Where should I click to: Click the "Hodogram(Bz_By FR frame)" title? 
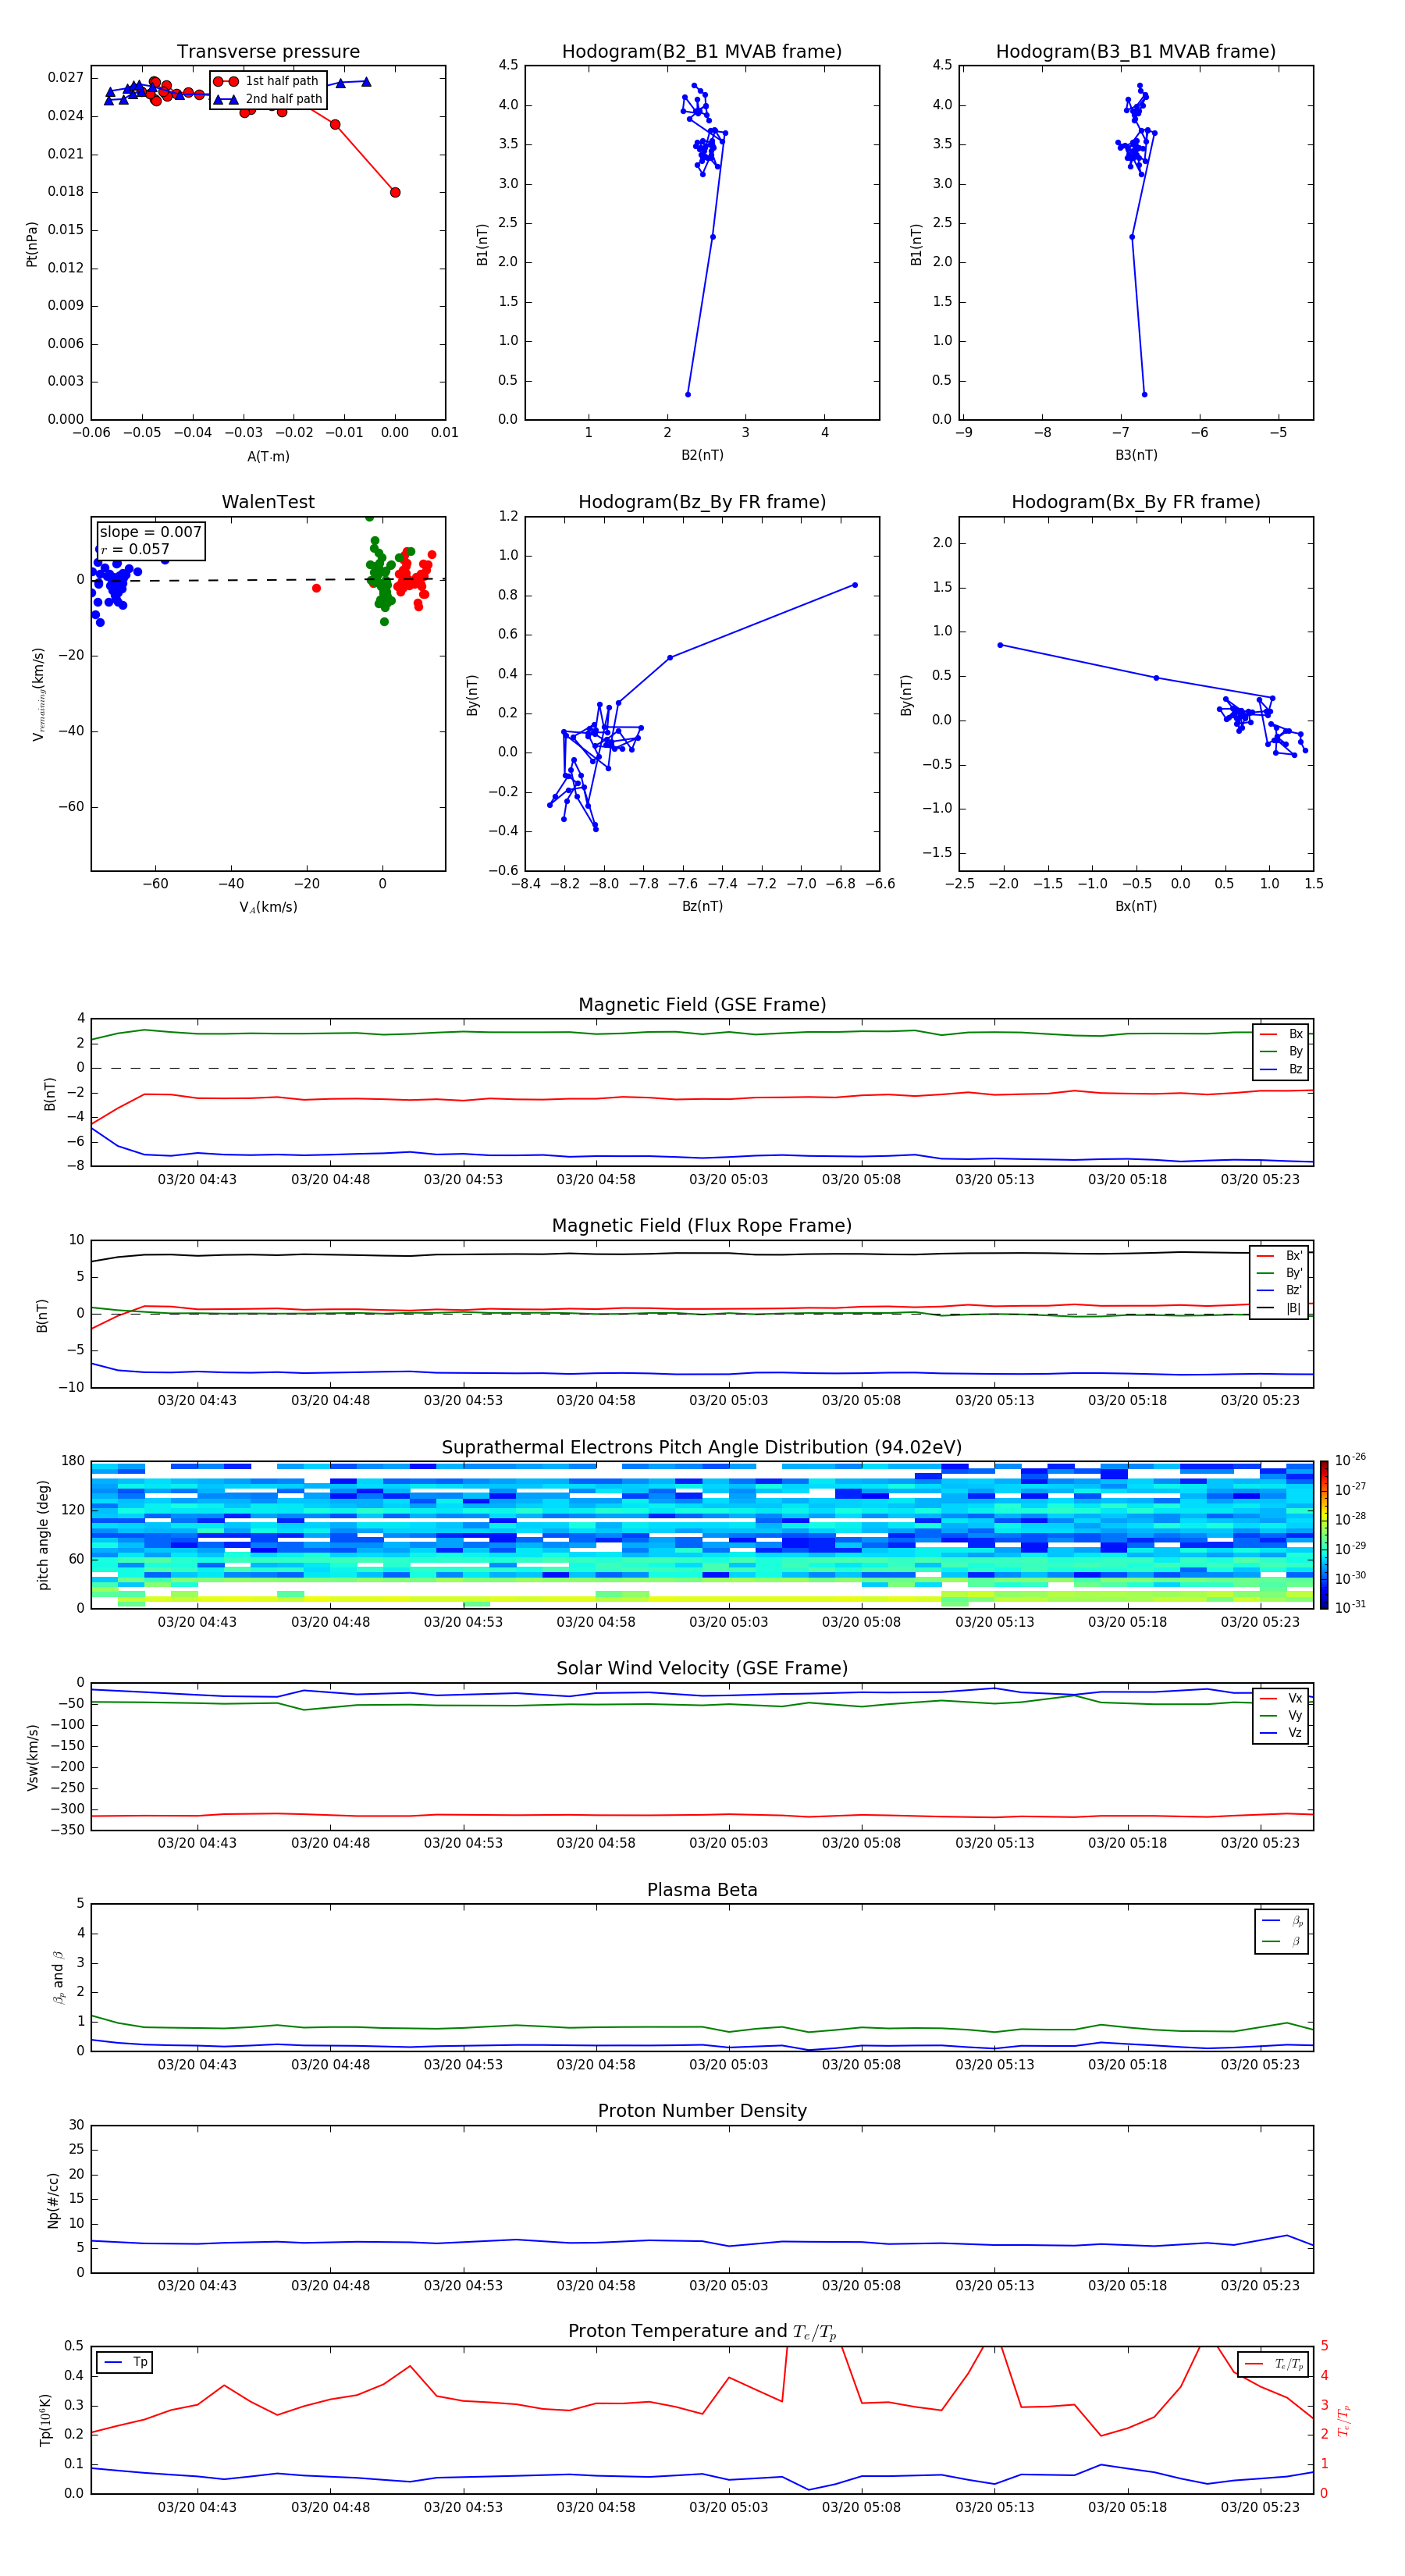(702, 502)
